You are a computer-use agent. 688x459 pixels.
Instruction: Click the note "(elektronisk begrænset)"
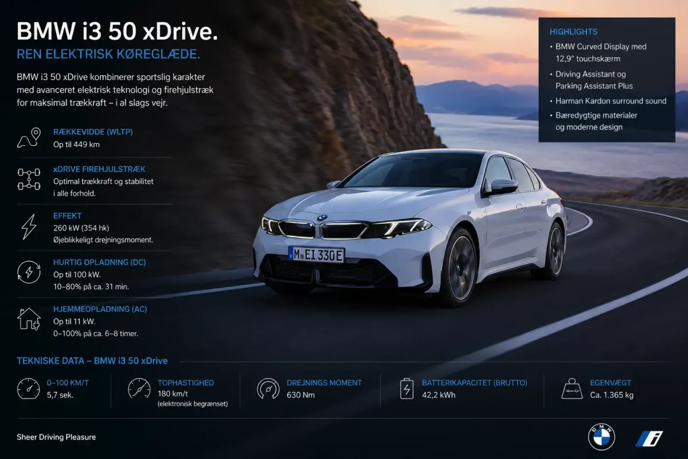(x=193, y=404)
